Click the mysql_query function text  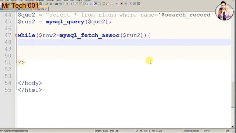pos(65,22)
